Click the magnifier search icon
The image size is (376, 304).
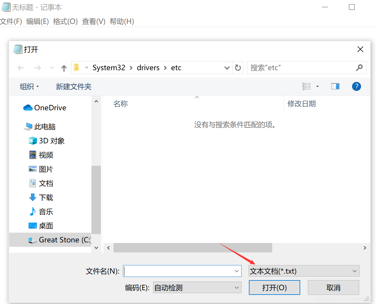click(359, 68)
